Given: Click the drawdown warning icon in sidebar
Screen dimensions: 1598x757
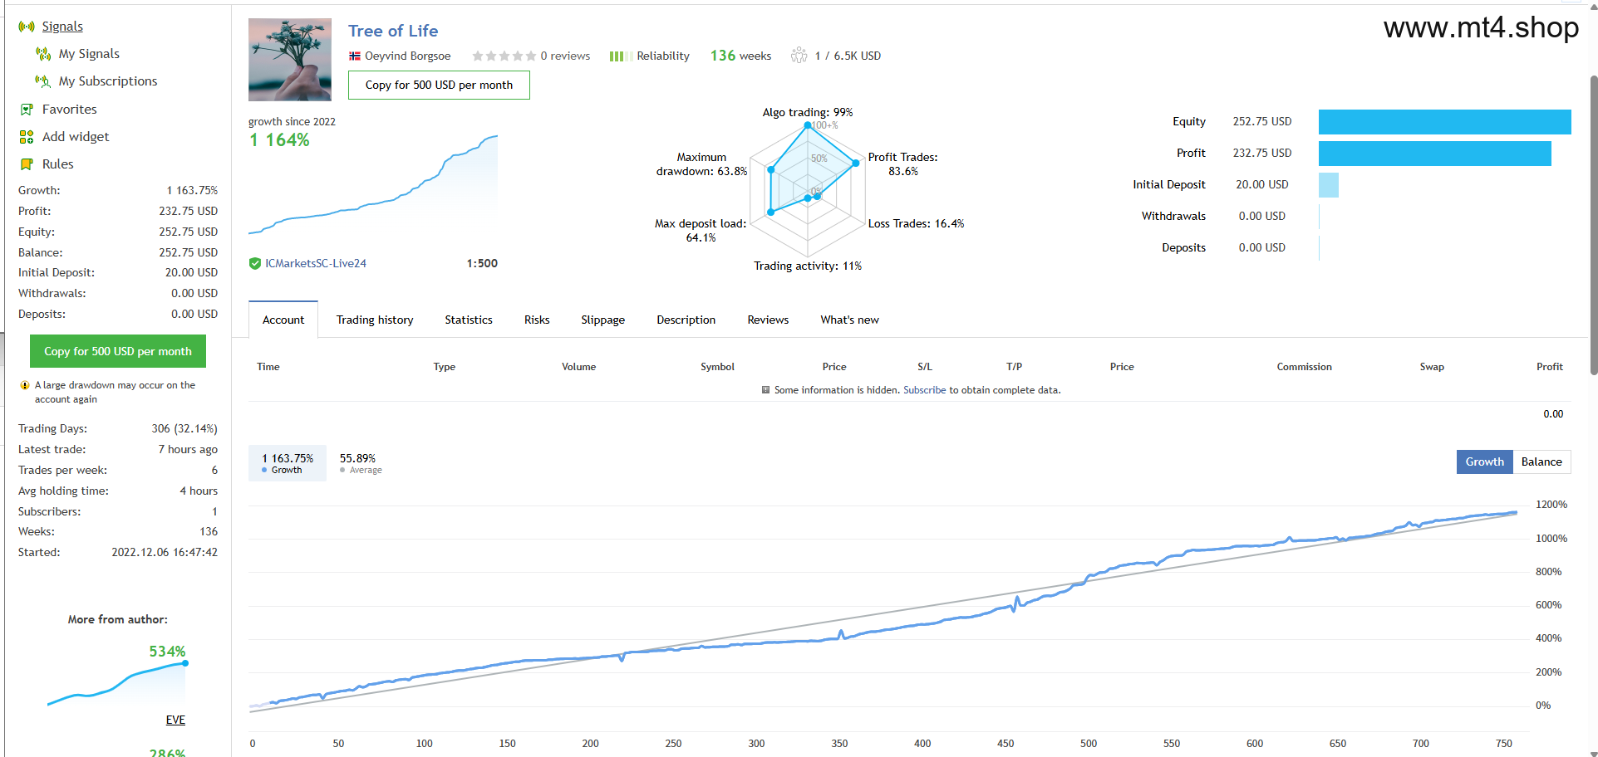Looking at the screenshot, I should pyautogui.click(x=25, y=385).
